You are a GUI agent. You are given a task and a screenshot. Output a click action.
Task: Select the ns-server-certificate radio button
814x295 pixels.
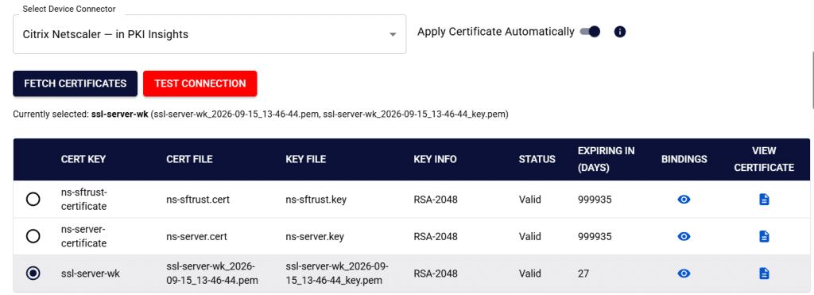click(33, 236)
